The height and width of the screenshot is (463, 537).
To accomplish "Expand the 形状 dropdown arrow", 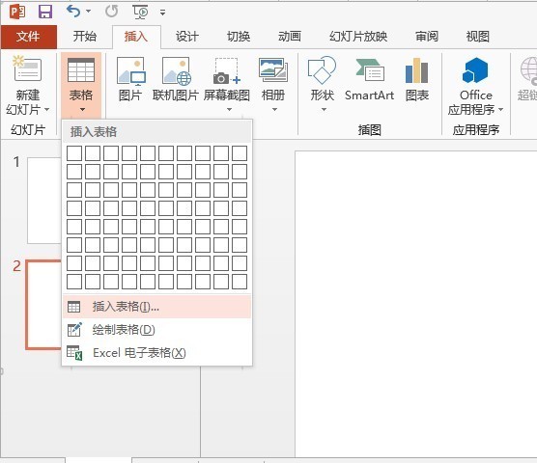I will point(324,110).
